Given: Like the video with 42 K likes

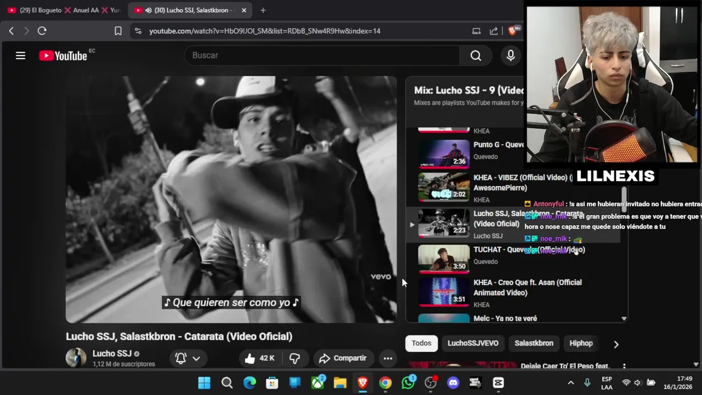Looking at the screenshot, I should tap(259, 358).
